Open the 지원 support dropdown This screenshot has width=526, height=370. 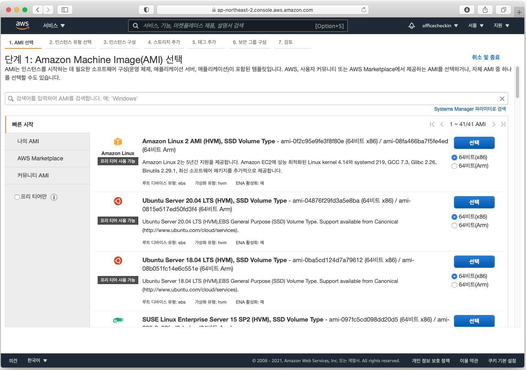501,26
